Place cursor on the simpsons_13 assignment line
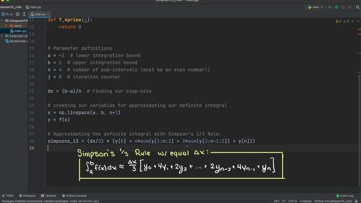Image resolution: width=361 pixels, height=203 pixels. pyautogui.click(x=151, y=141)
